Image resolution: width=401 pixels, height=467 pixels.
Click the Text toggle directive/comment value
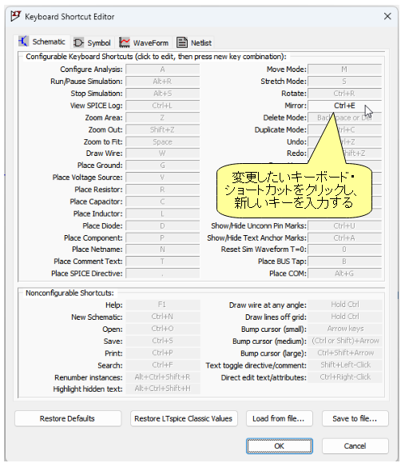click(x=345, y=365)
